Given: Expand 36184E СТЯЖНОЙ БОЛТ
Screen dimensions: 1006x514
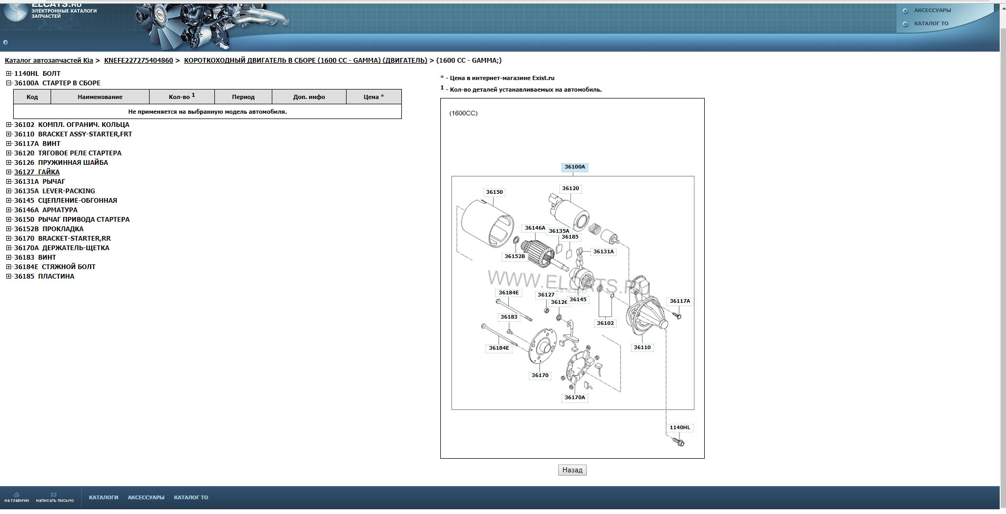Looking at the screenshot, I should pos(8,267).
